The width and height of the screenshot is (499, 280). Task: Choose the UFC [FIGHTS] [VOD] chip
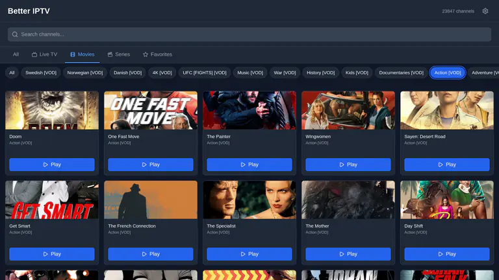click(x=205, y=73)
